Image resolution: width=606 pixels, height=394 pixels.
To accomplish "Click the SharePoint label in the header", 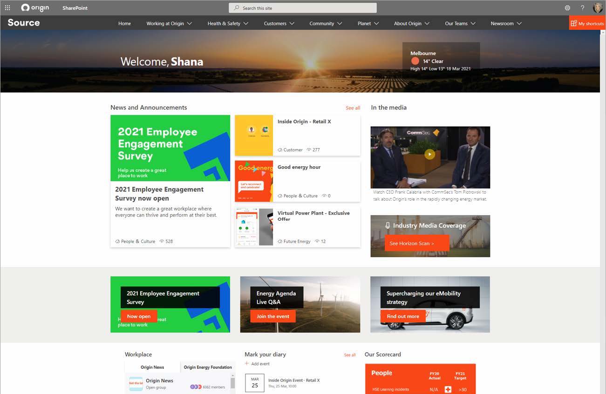I will click(75, 8).
